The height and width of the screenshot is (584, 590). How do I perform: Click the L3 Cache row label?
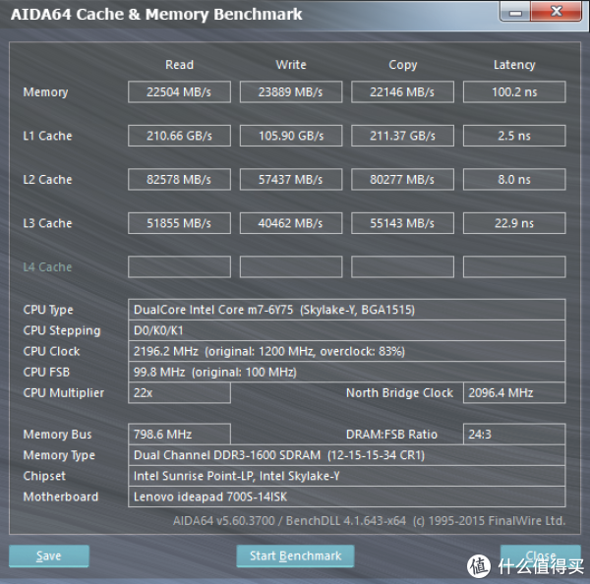point(47,223)
